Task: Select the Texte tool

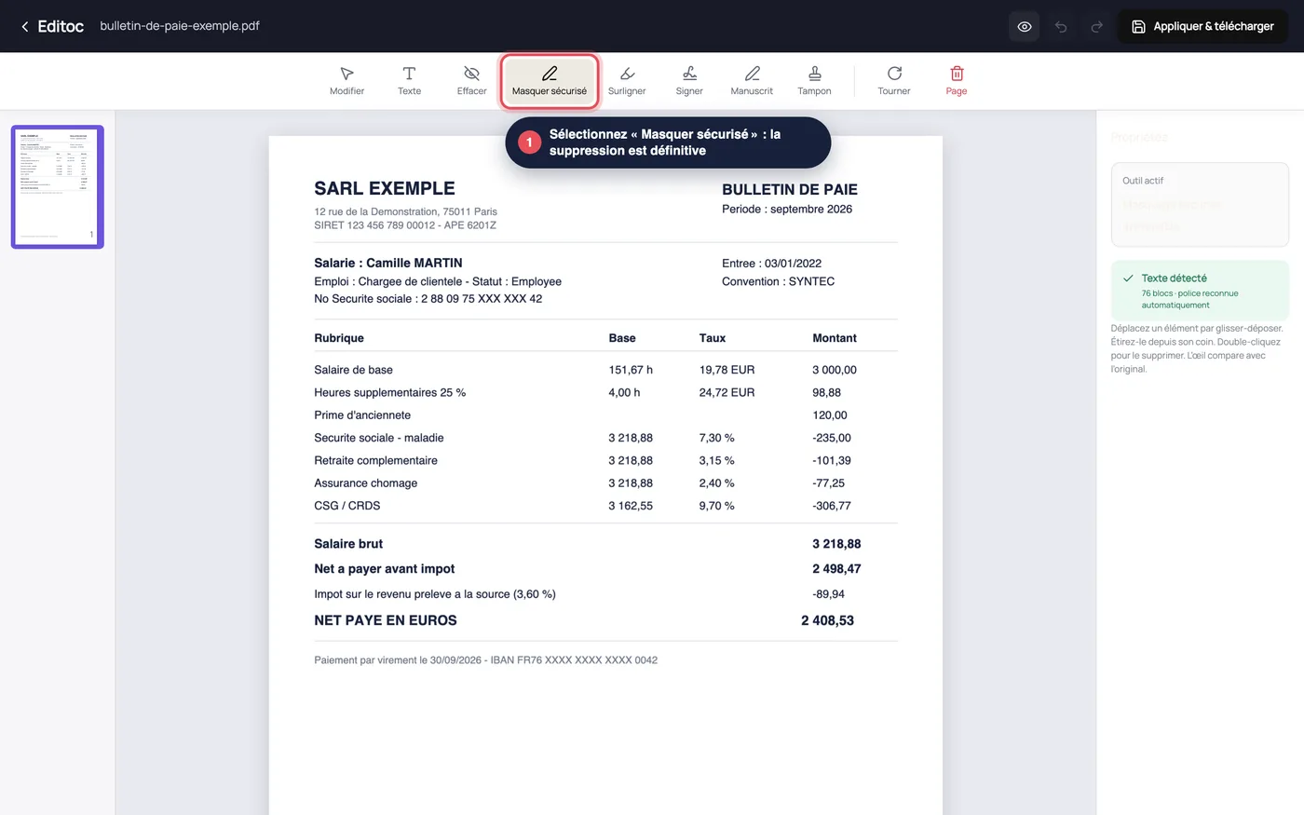Action: click(409, 81)
